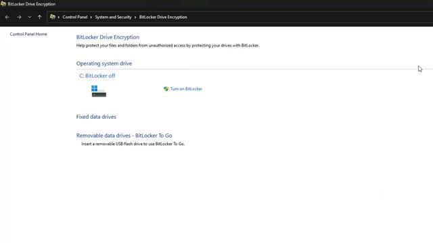Click the 'Help protect your files' description text
The width and height of the screenshot is (433, 243).
tap(168, 45)
